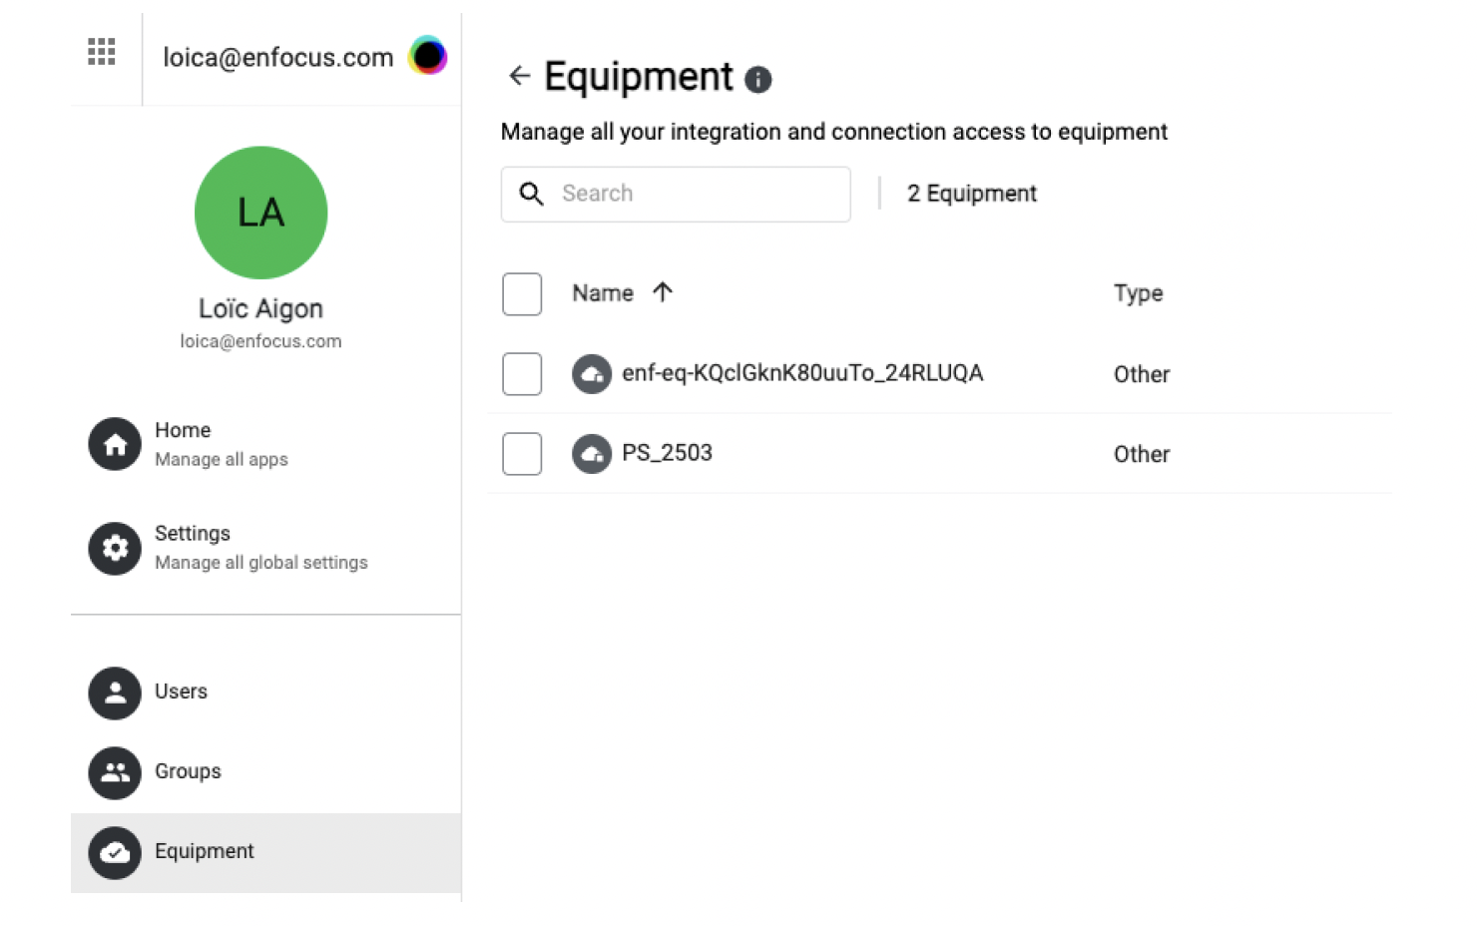This screenshot has height=926, width=1477.
Task: Show the info icon next to Equipment title
Action: pos(758,80)
